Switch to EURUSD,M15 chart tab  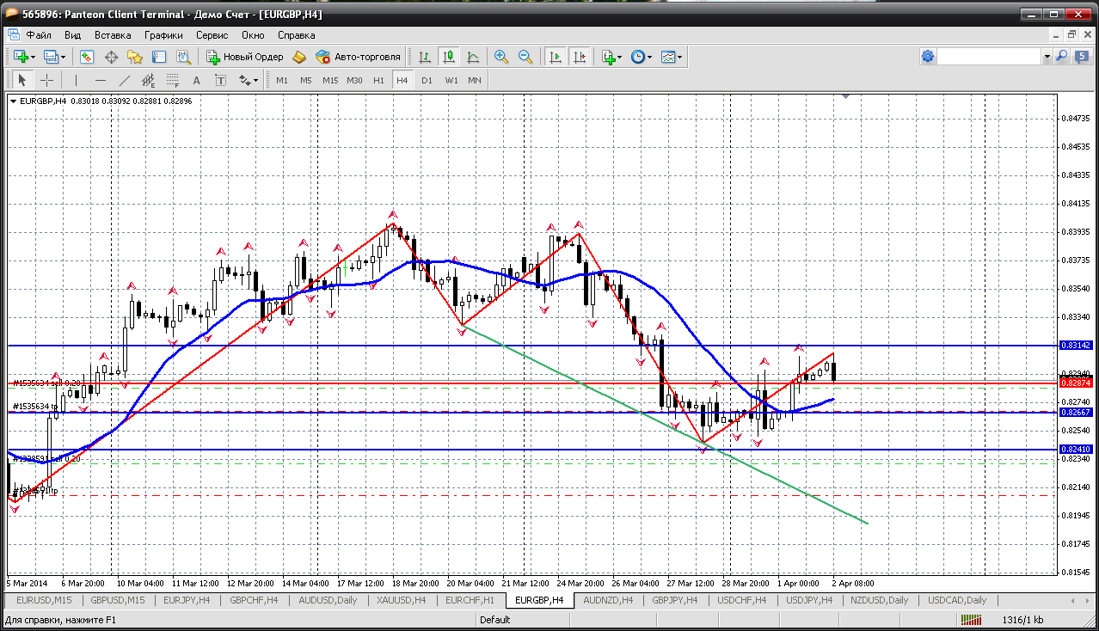pos(44,600)
